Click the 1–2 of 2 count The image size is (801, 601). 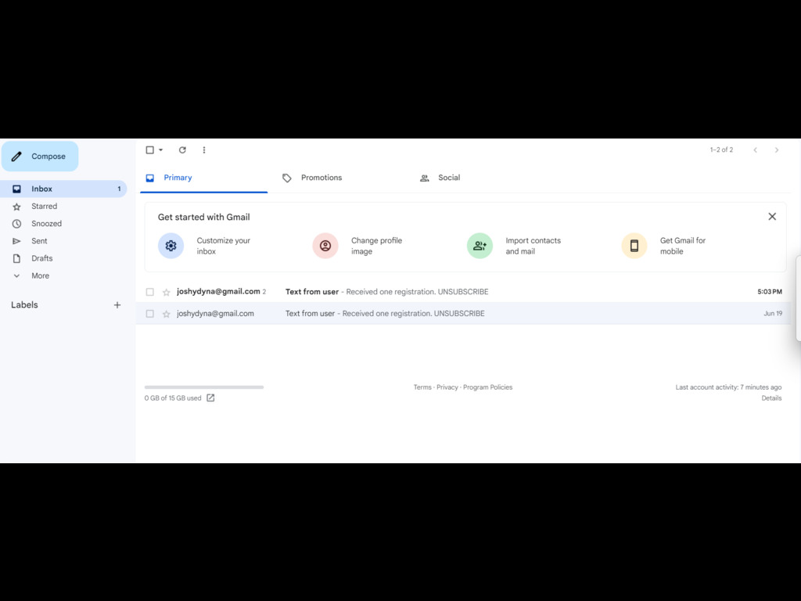coord(721,149)
